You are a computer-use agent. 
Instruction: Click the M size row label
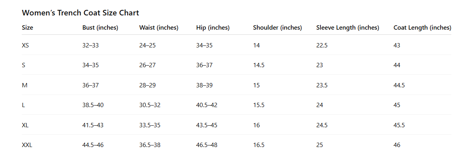[24, 85]
